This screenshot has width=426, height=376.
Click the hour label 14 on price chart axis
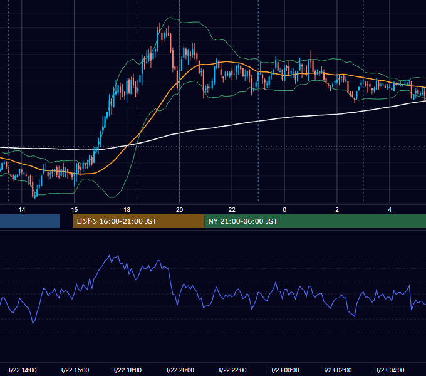22,210
